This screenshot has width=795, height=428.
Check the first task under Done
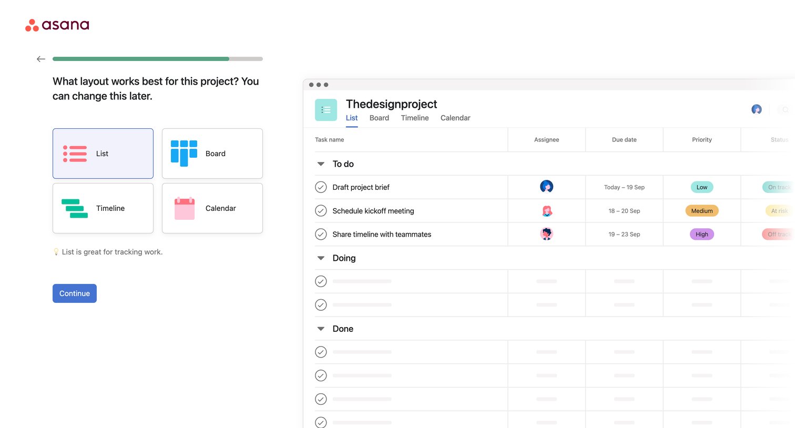point(321,352)
